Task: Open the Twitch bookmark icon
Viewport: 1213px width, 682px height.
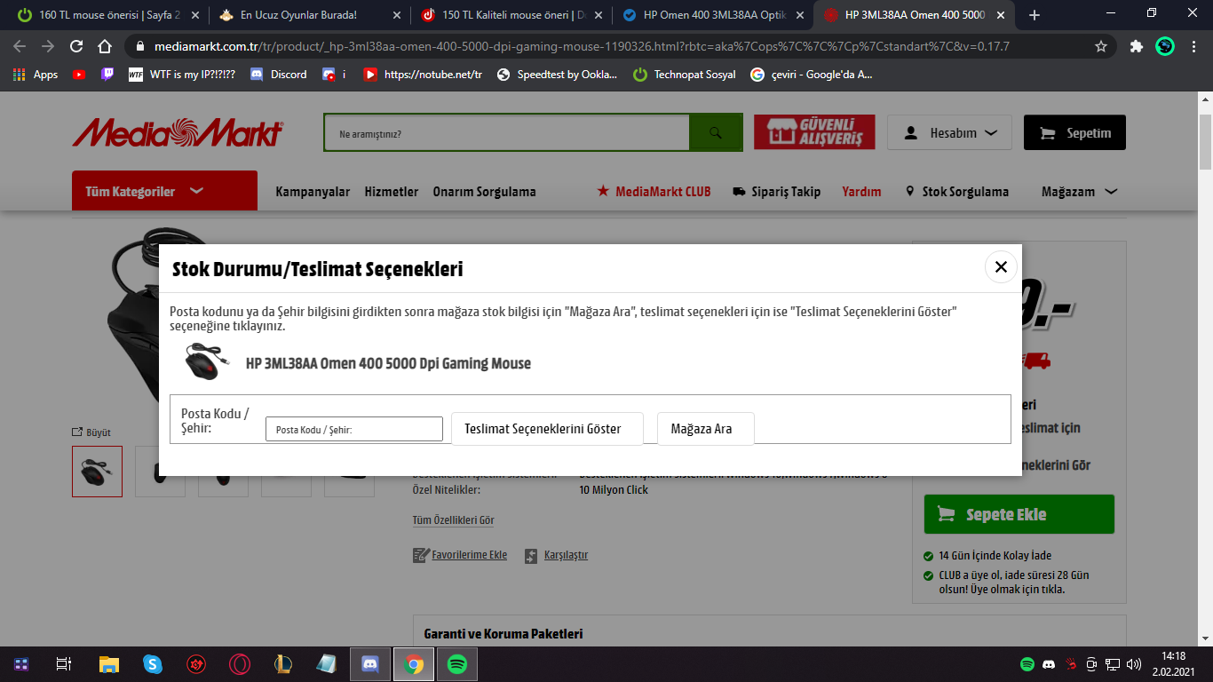Action: 107,75
